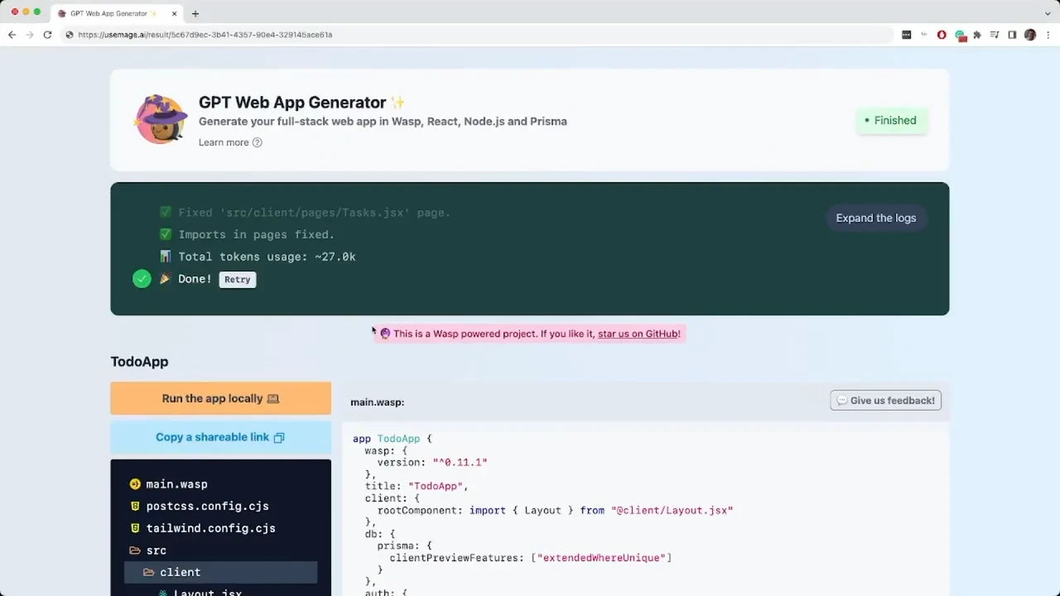Click the green extension icon with red badge
Screen dimensions: 1060x596
click(x=960, y=35)
